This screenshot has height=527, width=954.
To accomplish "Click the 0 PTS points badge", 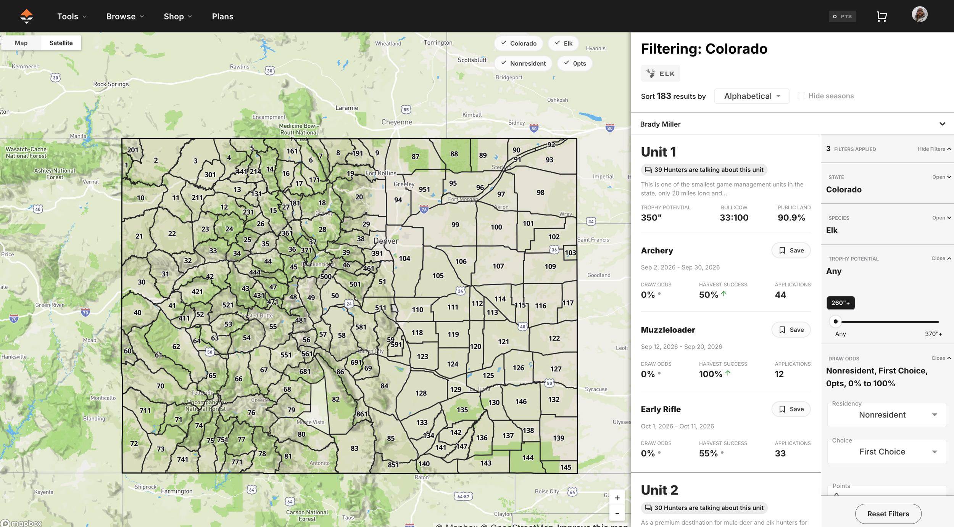I will [842, 16].
